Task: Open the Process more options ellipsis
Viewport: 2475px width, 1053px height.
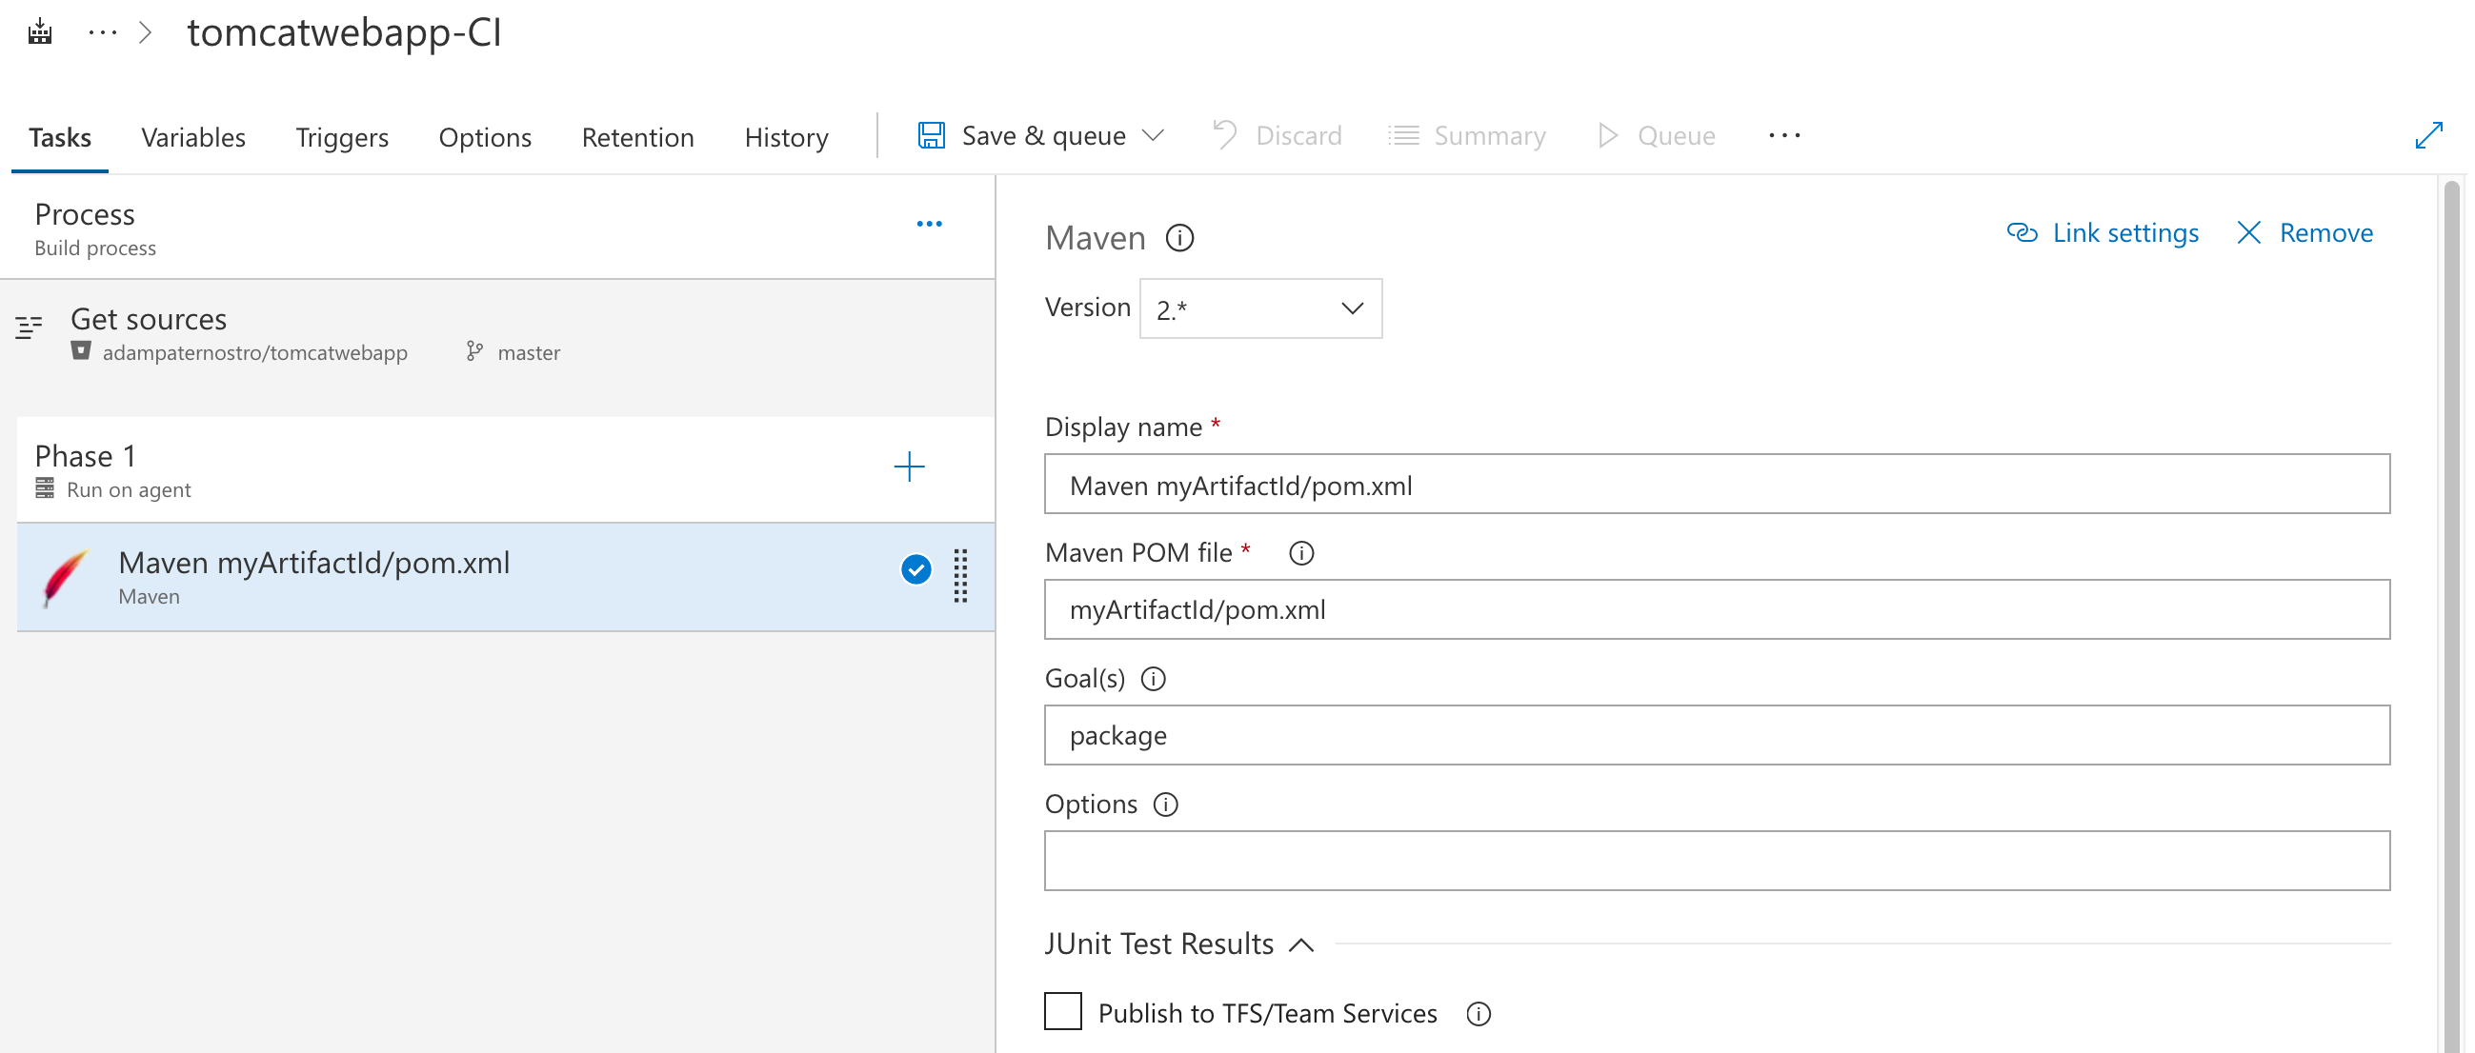Action: [928, 224]
